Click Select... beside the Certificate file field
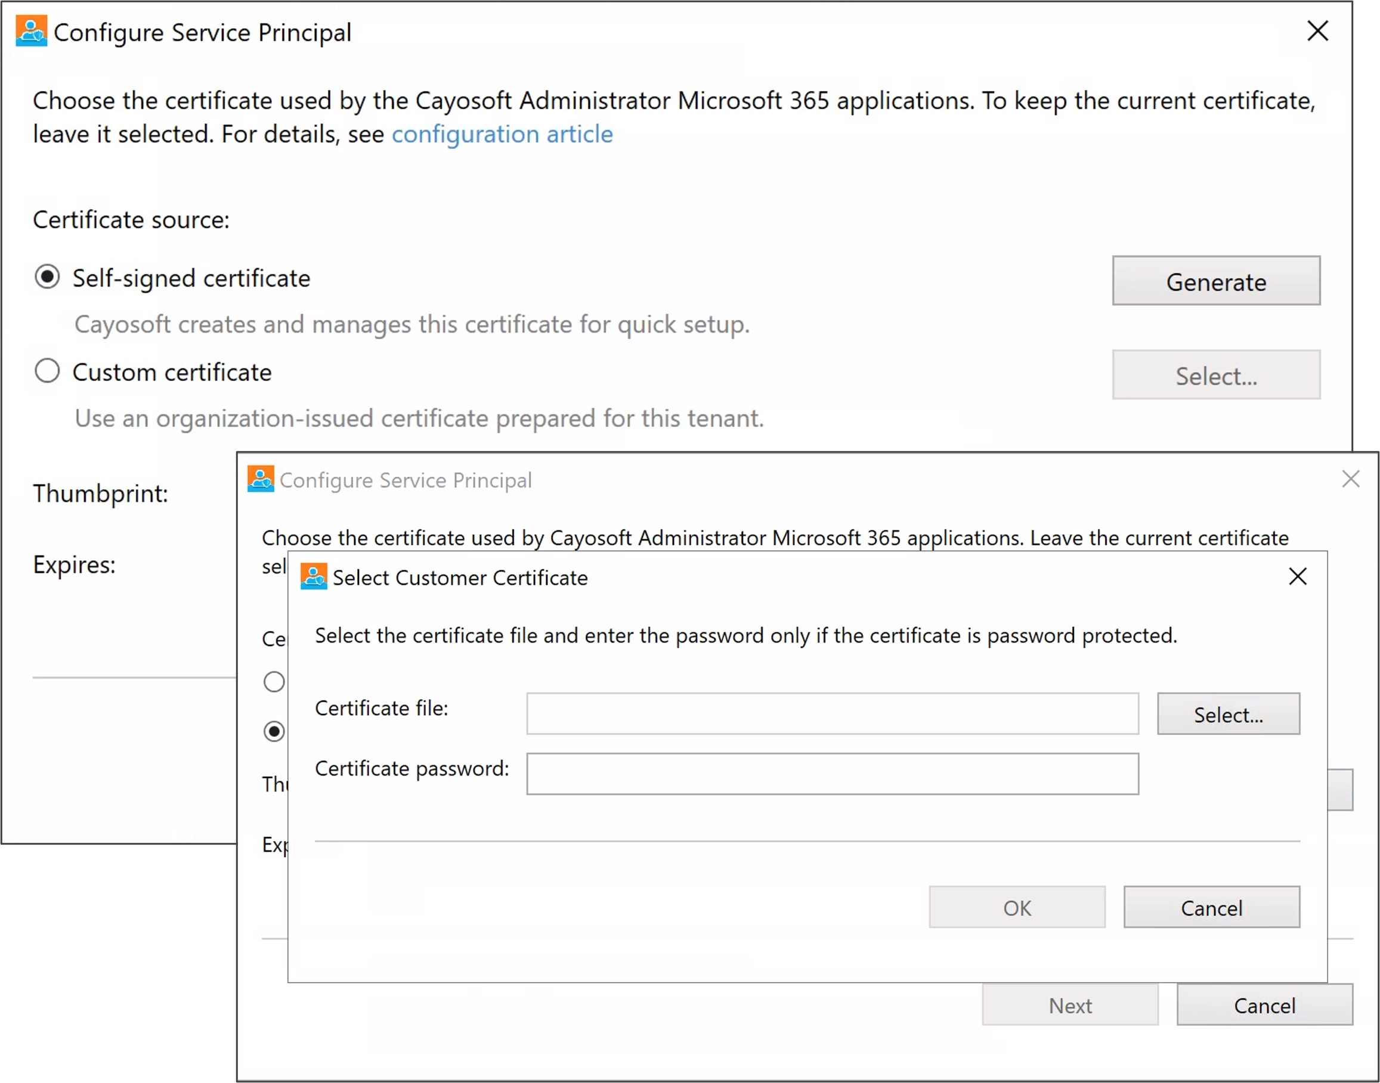Image resolution: width=1380 pixels, height=1083 pixels. tap(1229, 714)
